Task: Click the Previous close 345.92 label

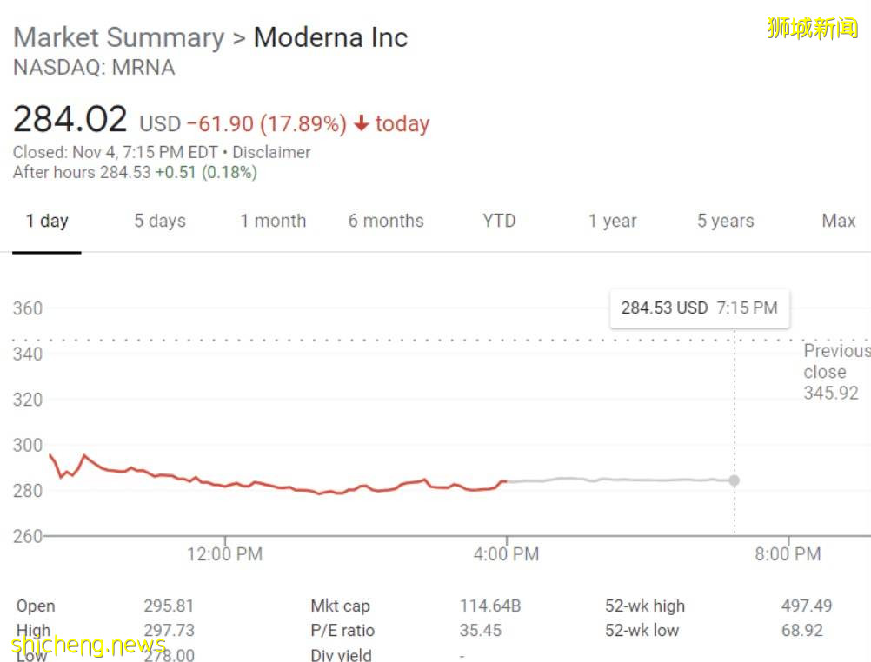Action: click(x=834, y=373)
